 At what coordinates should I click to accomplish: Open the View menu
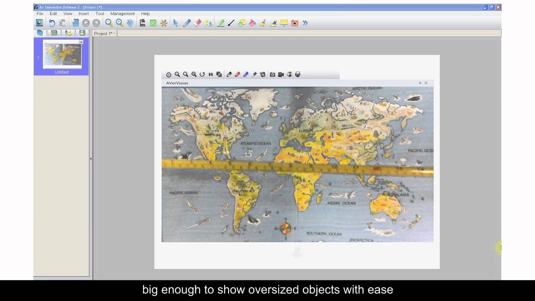68,13
